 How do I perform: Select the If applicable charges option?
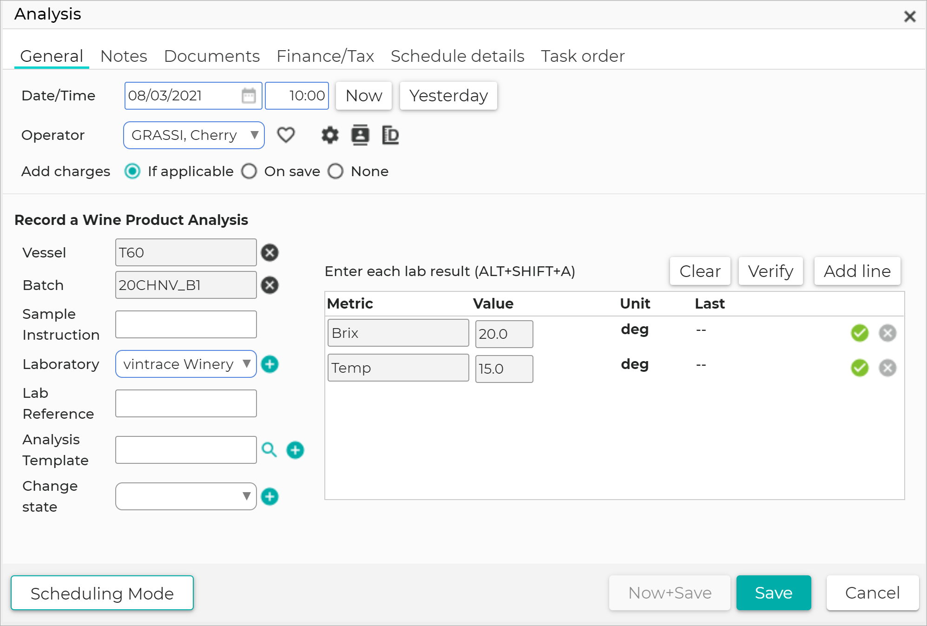click(x=132, y=171)
